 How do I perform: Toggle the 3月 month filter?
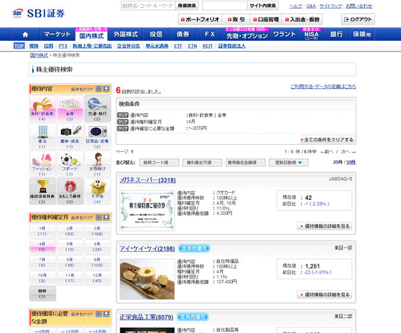coord(98,231)
